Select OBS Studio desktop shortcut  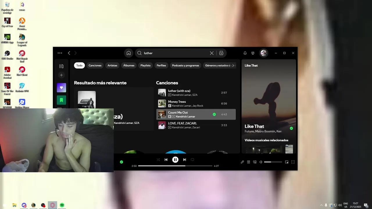[x=7, y=55]
